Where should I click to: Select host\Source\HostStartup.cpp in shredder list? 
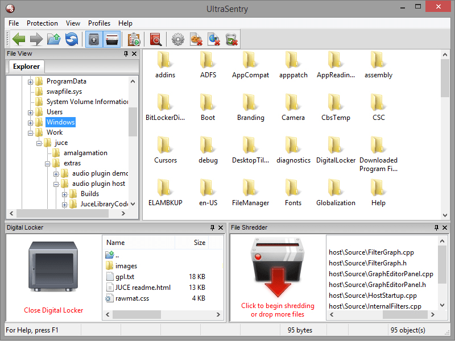point(373,296)
